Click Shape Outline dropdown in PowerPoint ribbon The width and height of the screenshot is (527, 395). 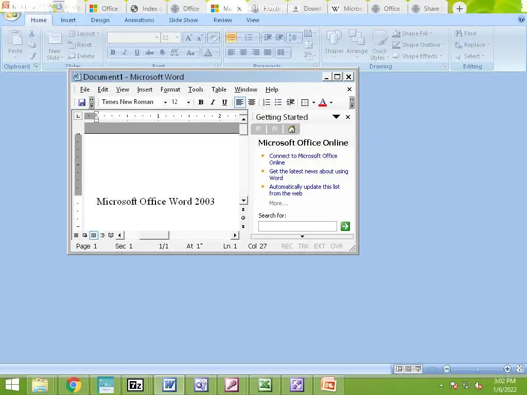pos(419,45)
